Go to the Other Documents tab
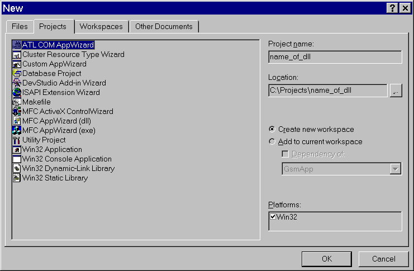 pos(164,26)
